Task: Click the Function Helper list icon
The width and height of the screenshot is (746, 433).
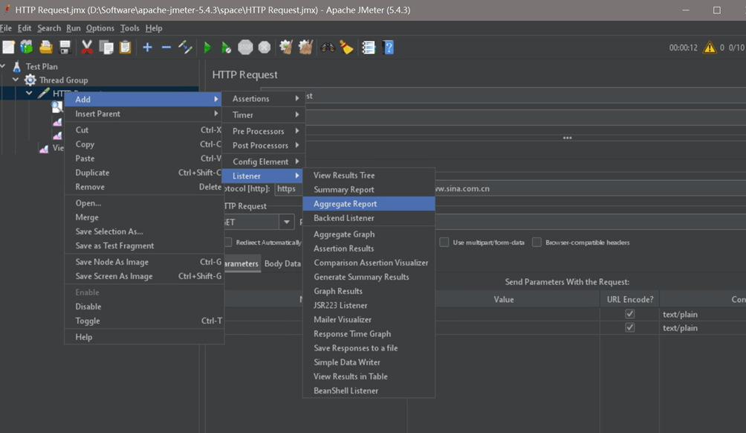Action: (x=369, y=48)
